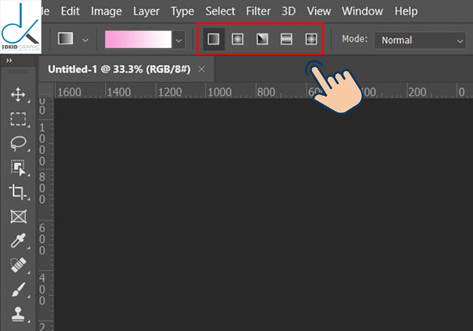Image resolution: width=473 pixels, height=331 pixels.
Task: Select the Spot Healing Brush tool
Action: (18, 265)
